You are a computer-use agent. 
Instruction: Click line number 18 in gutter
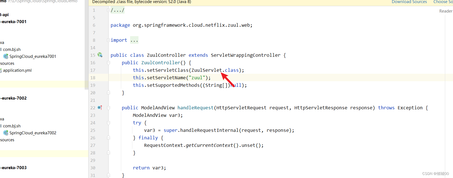[93, 78]
